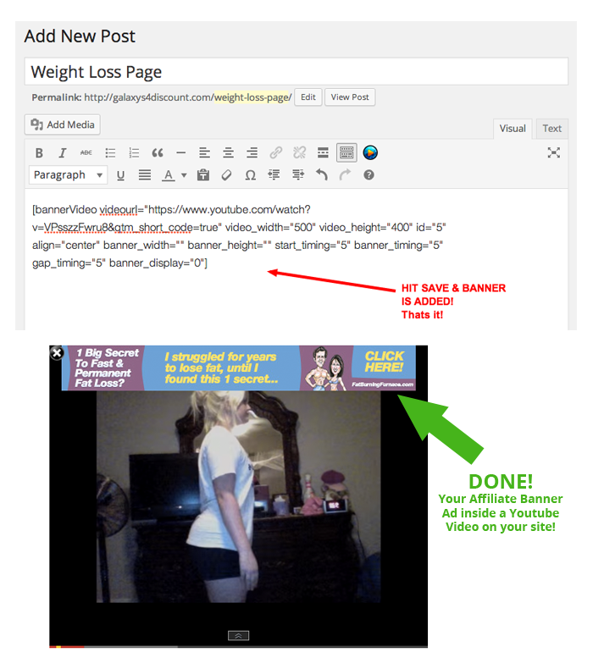Apply italic formatting
This screenshot has width=593, height=658.
[62, 153]
